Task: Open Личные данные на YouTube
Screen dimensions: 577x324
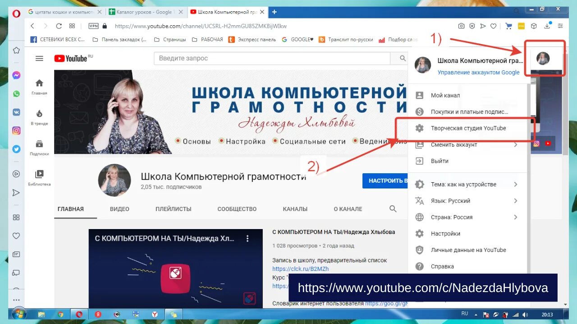Action: 467,250
